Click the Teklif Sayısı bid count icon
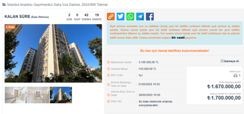This screenshot has height=114, width=244. (x=235, y=76)
